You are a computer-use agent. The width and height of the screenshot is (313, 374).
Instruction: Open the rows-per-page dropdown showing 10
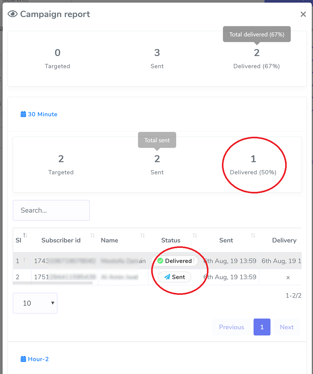(35, 303)
